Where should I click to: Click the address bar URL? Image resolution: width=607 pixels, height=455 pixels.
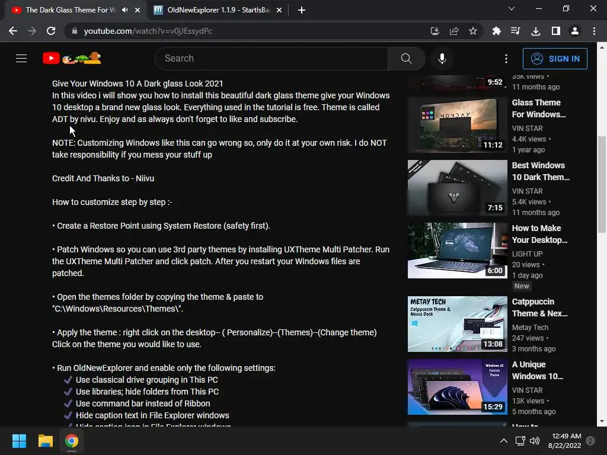click(x=148, y=31)
